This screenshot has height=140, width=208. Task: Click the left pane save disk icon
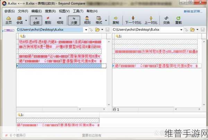point(107,30)
